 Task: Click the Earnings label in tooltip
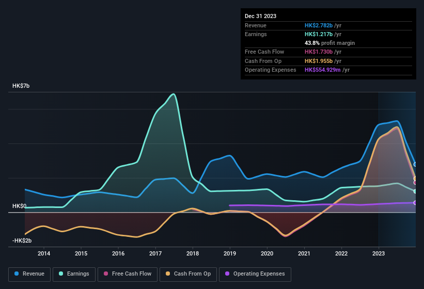tap(256, 34)
